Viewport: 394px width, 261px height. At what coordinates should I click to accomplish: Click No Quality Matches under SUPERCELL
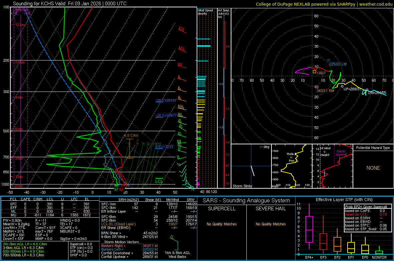click(222, 224)
